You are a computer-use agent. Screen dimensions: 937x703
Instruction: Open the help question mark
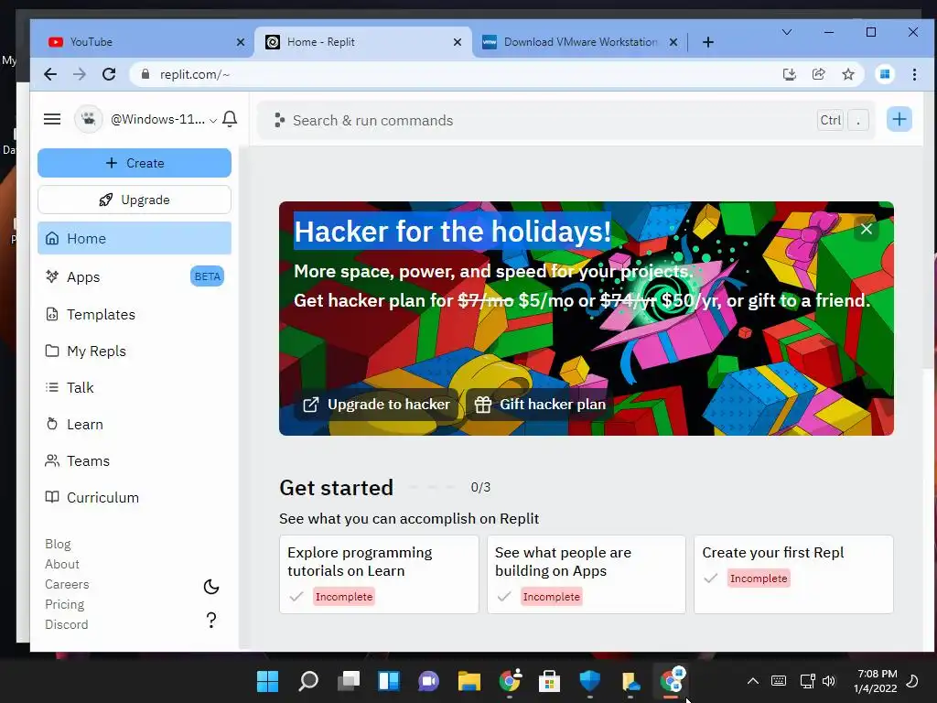click(211, 620)
